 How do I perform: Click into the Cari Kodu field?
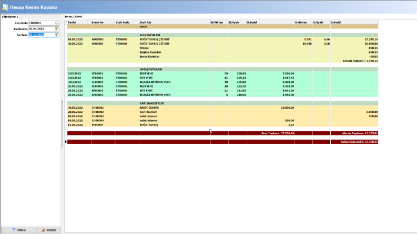42,23
